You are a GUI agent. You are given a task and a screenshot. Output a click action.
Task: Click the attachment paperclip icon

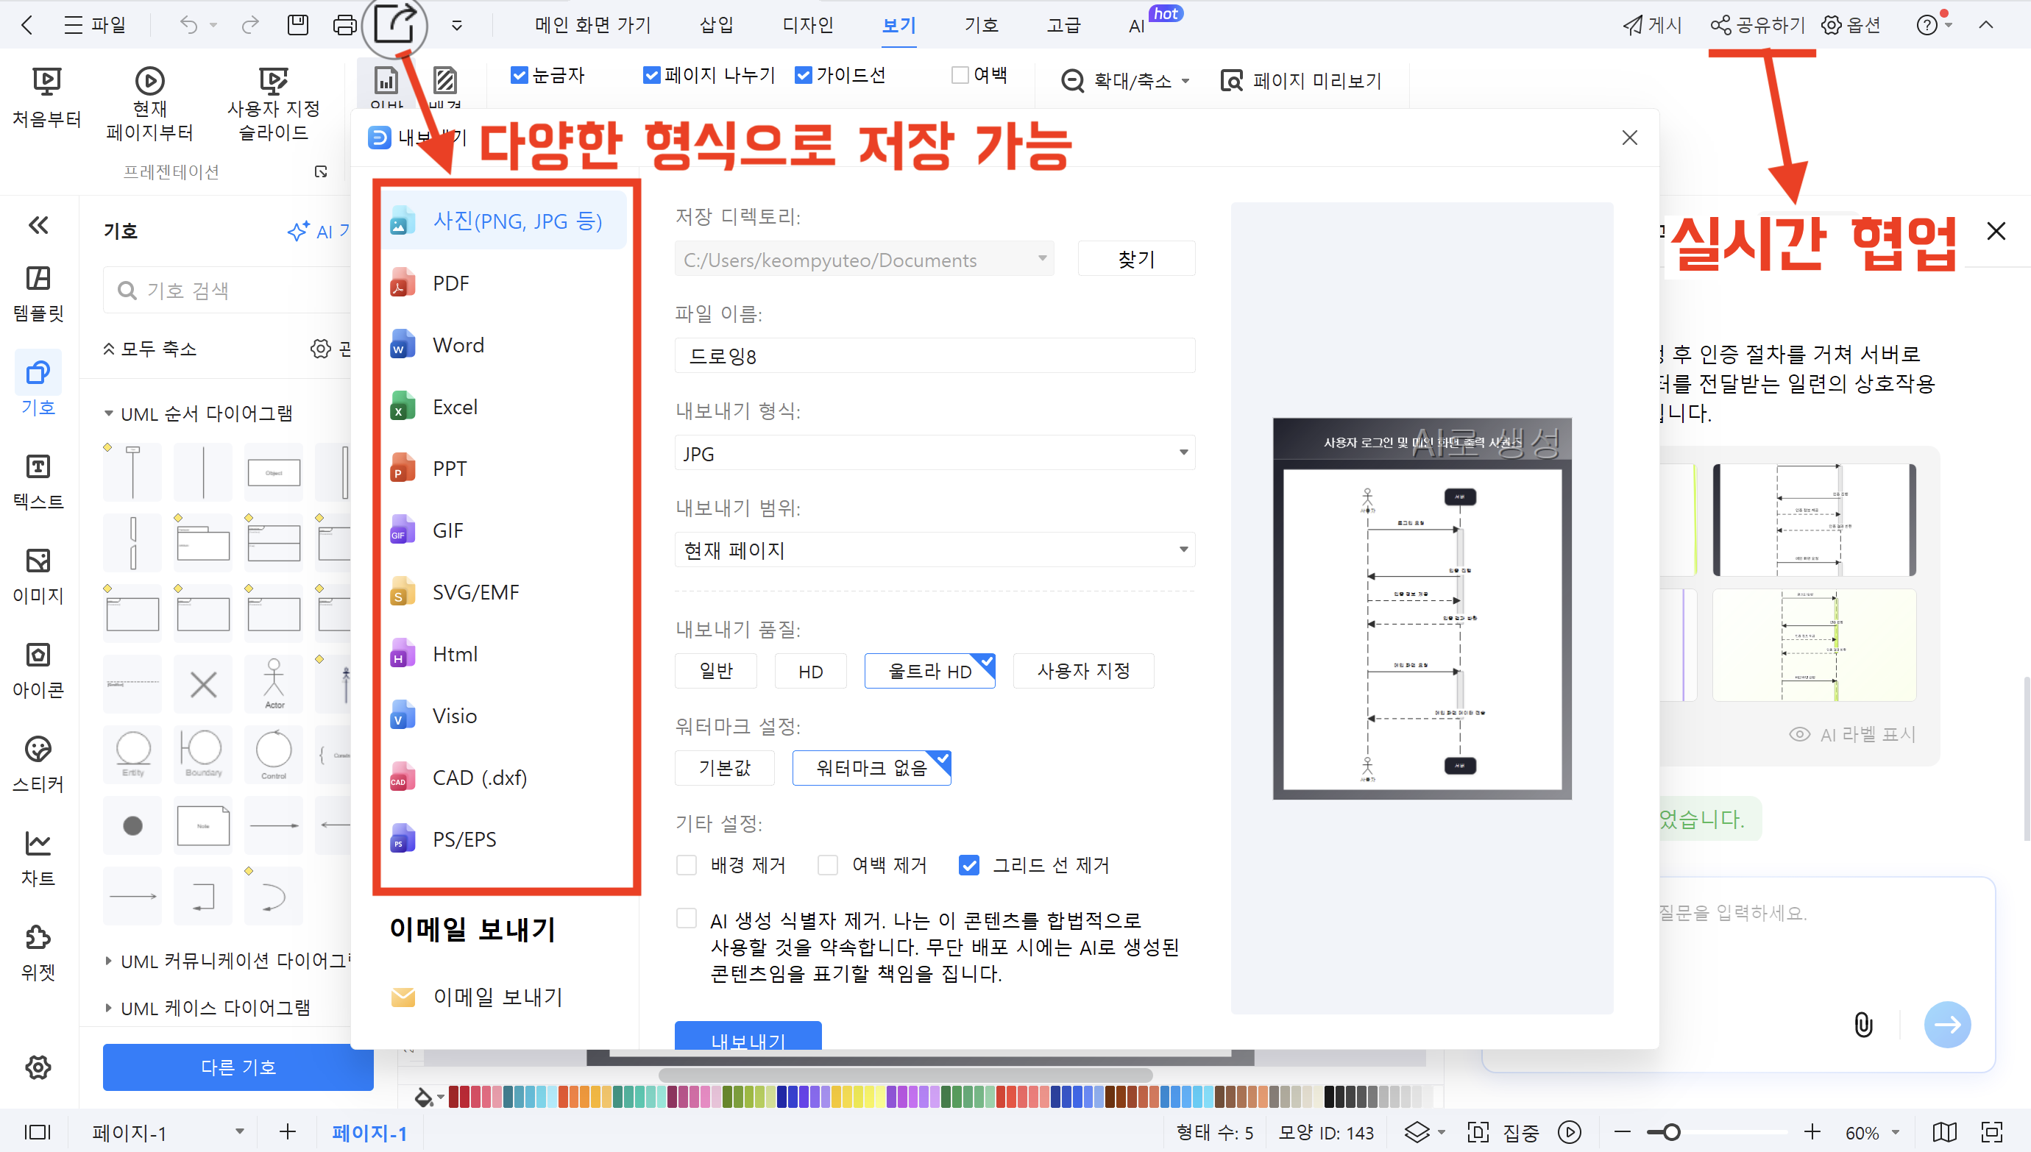(1863, 1024)
